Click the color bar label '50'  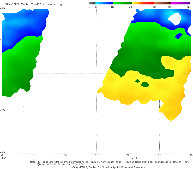(x=154, y=7)
